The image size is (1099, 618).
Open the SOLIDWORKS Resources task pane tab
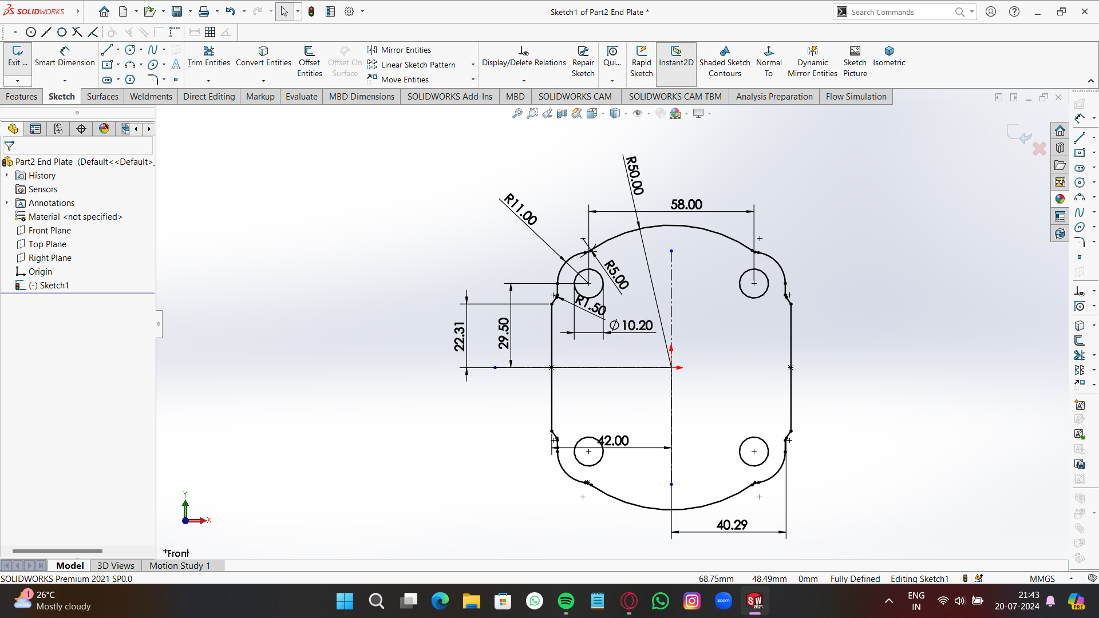[1060, 130]
